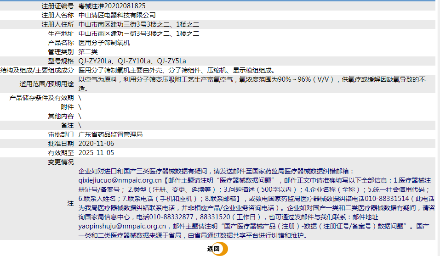Click the backslash value beside 备注

coord(80,125)
